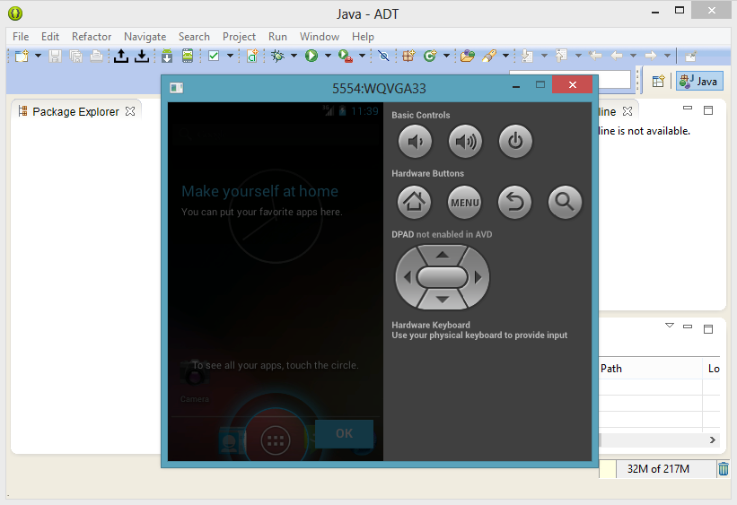The image size is (737, 505).
Task: Click the download arrow toolbar icon
Action: 142,56
